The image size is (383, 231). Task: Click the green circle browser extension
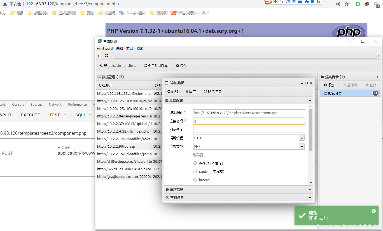click(x=358, y=4)
